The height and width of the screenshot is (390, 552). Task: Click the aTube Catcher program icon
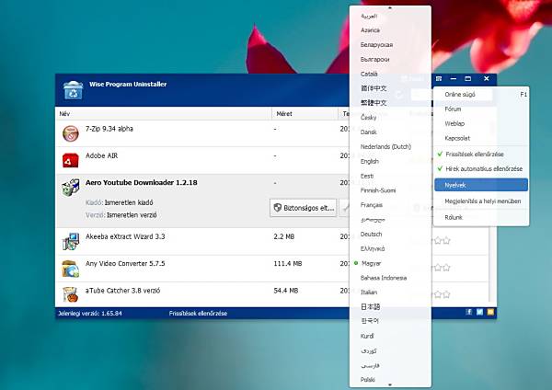(x=71, y=295)
